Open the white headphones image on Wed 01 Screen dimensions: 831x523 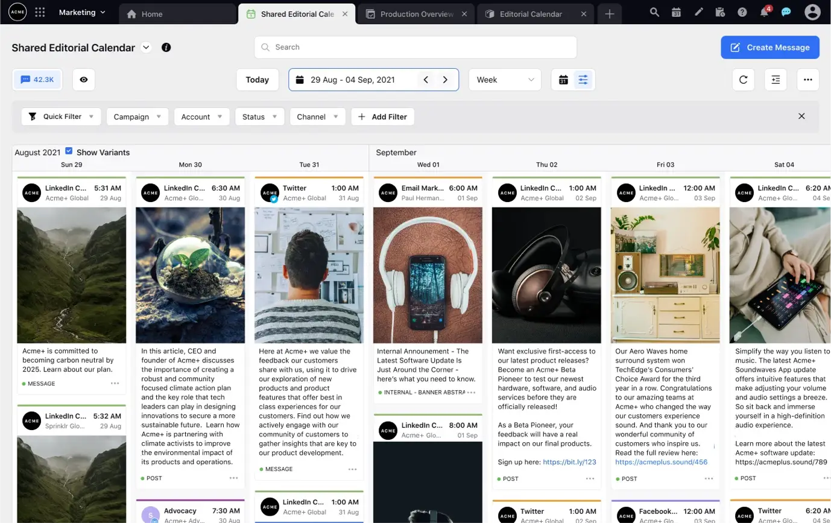428,275
